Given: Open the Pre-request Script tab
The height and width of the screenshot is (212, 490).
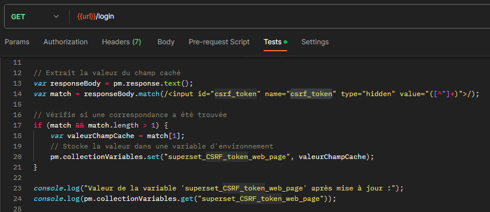Looking at the screenshot, I should coord(219,42).
